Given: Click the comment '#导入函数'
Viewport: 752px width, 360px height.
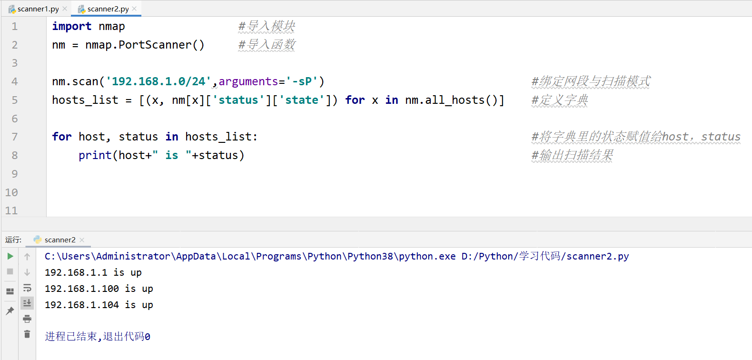Looking at the screenshot, I should [267, 45].
